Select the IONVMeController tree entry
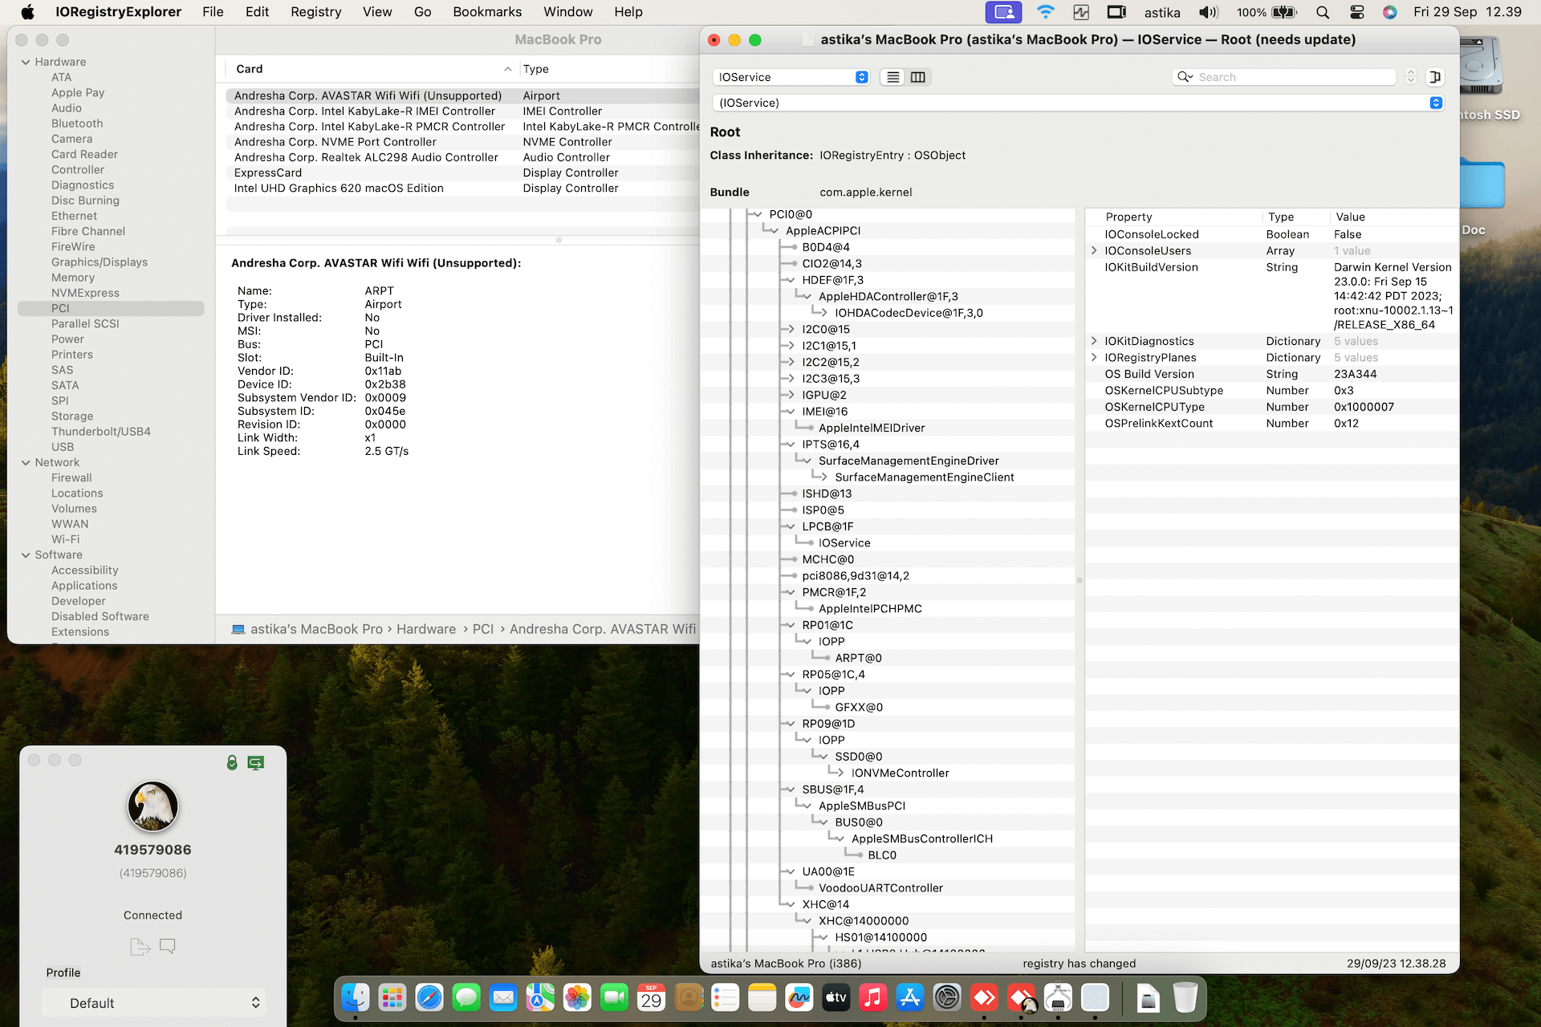 click(900, 773)
